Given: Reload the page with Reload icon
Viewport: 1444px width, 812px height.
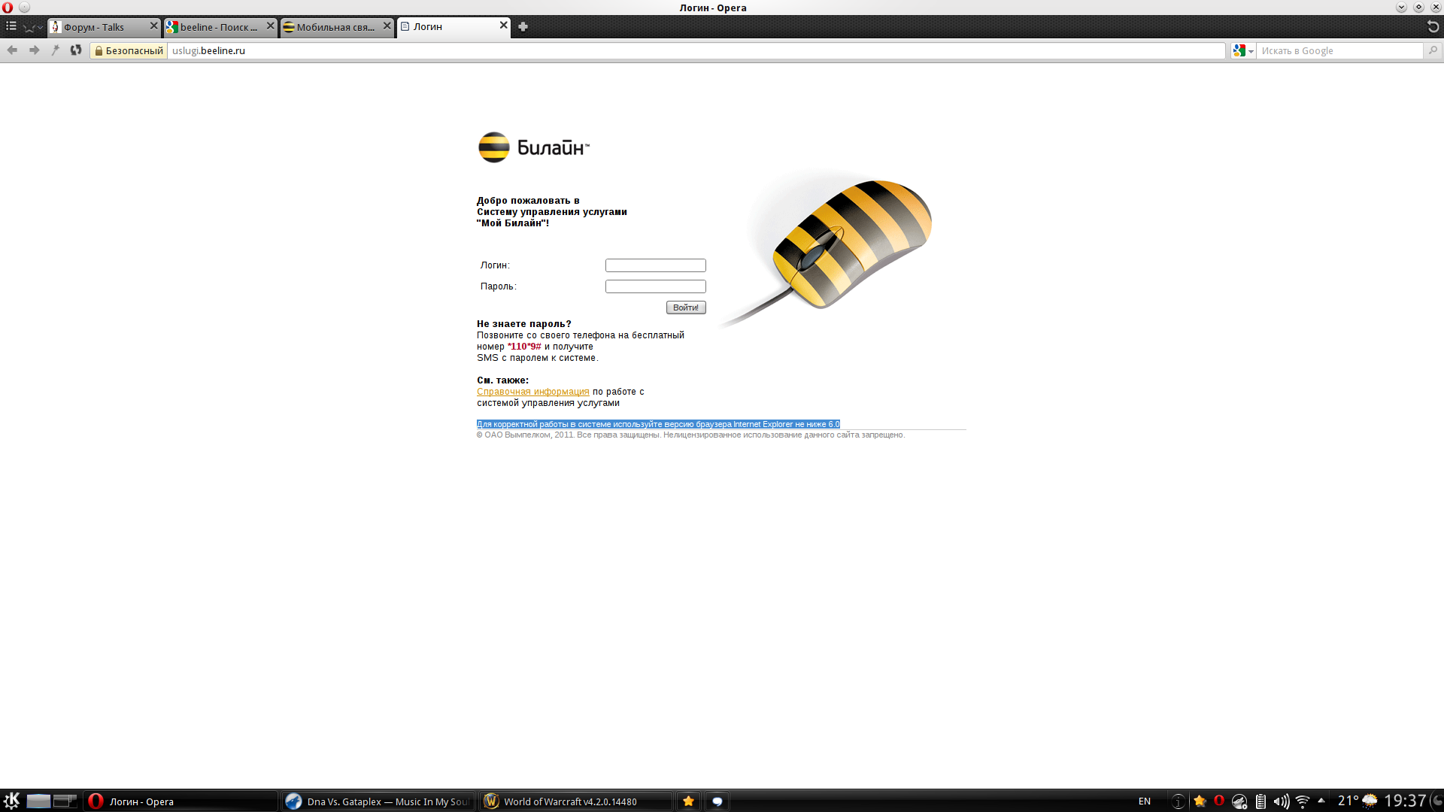Looking at the screenshot, I should tap(76, 50).
